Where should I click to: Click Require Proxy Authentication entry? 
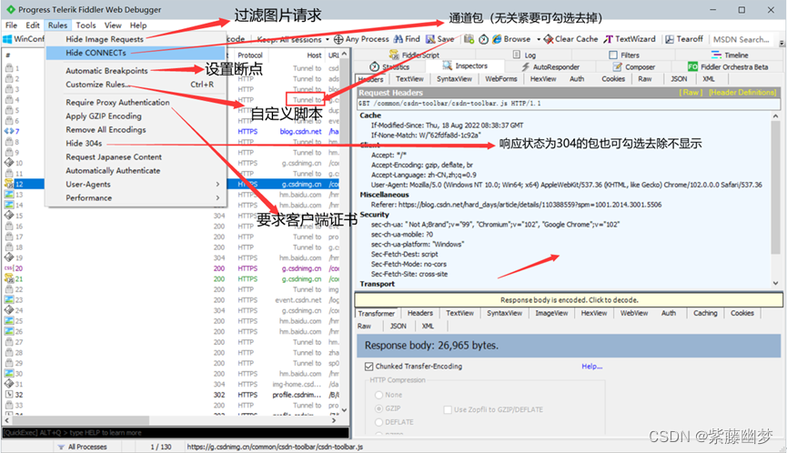[x=136, y=103]
